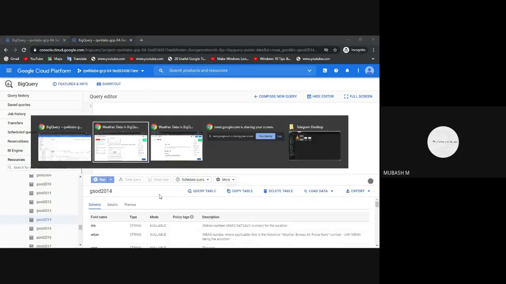This screenshot has width=506, height=284.
Task: Switch to the Preview tab
Action: point(130,204)
